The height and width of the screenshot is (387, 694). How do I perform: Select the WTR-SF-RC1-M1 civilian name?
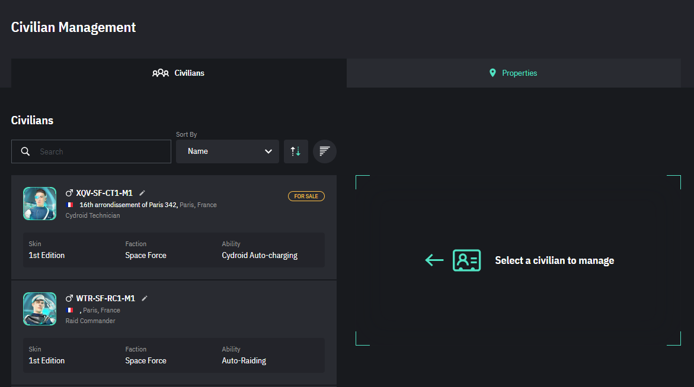[x=105, y=298]
